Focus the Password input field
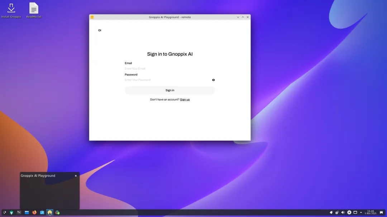This screenshot has height=217, width=387. [x=168, y=80]
